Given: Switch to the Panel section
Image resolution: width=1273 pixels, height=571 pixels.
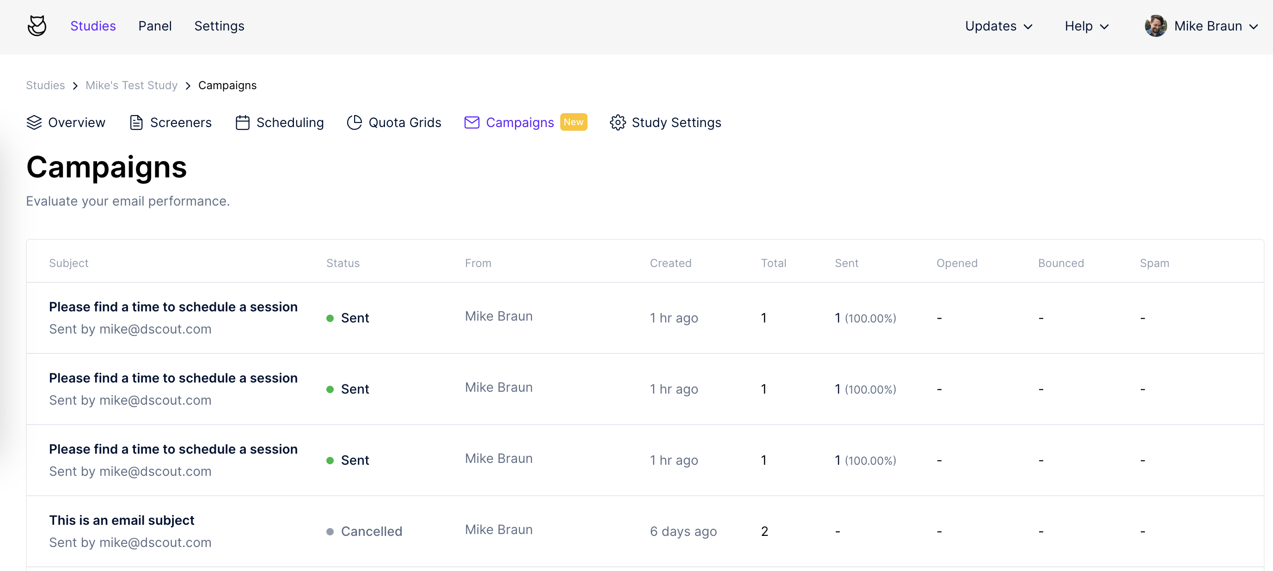Looking at the screenshot, I should click(155, 26).
